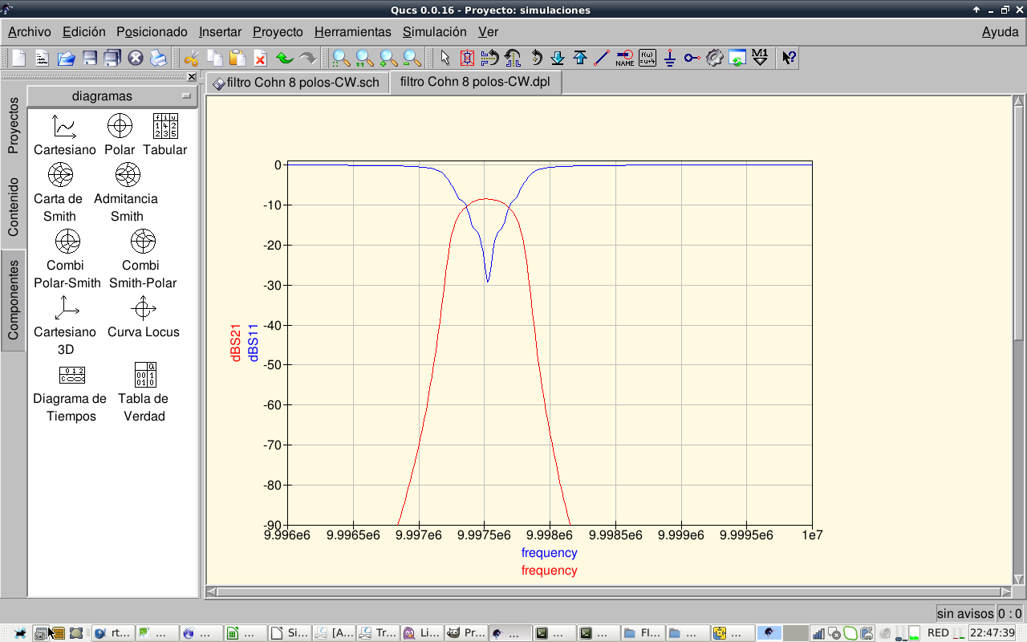The height and width of the screenshot is (642, 1027).
Task: Click the Simulate gear icon in toolbar
Action: [x=715, y=58]
